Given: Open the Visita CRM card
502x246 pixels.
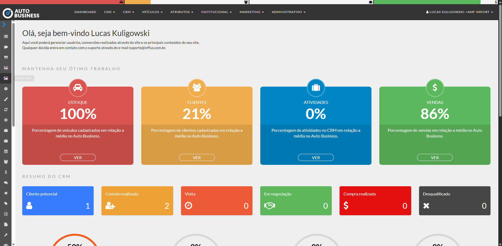Looking at the screenshot, I should (x=217, y=201).
